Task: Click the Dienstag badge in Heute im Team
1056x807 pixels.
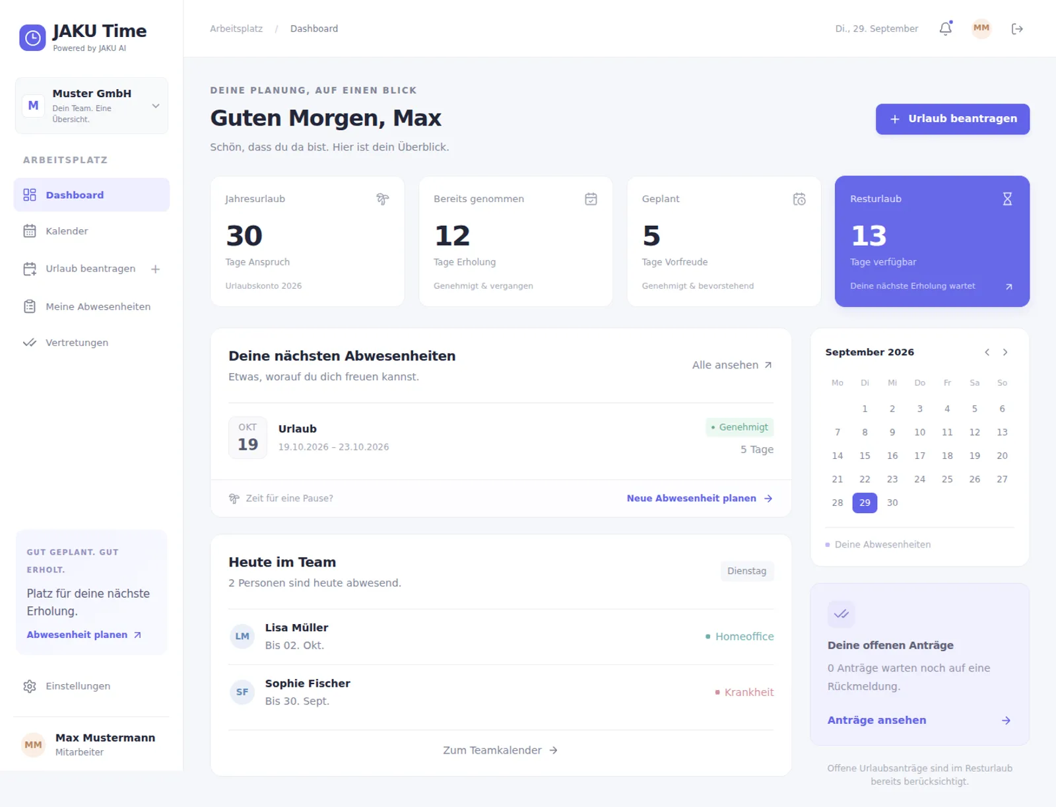Action: pyautogui.click(x=747, y=571)
